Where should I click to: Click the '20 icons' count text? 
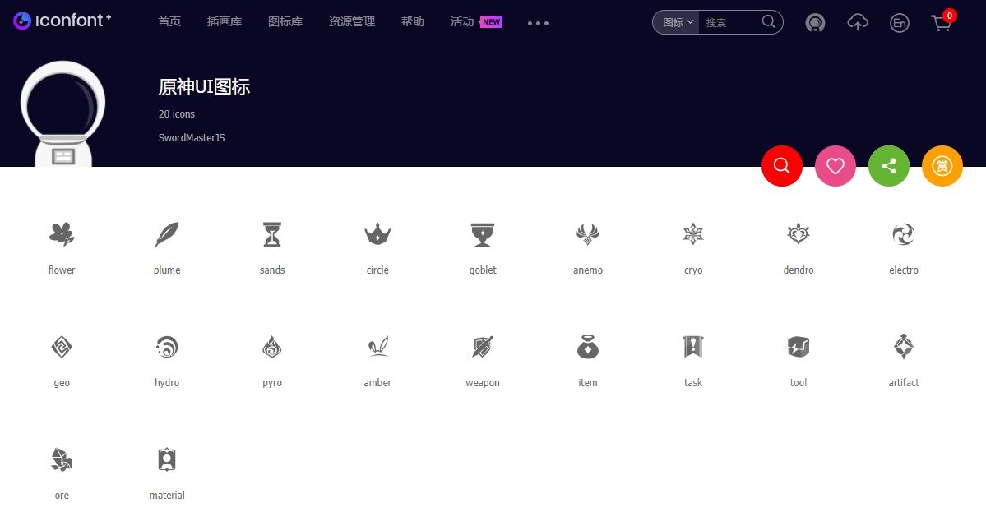pyautogui.click(x=177, y=113)
